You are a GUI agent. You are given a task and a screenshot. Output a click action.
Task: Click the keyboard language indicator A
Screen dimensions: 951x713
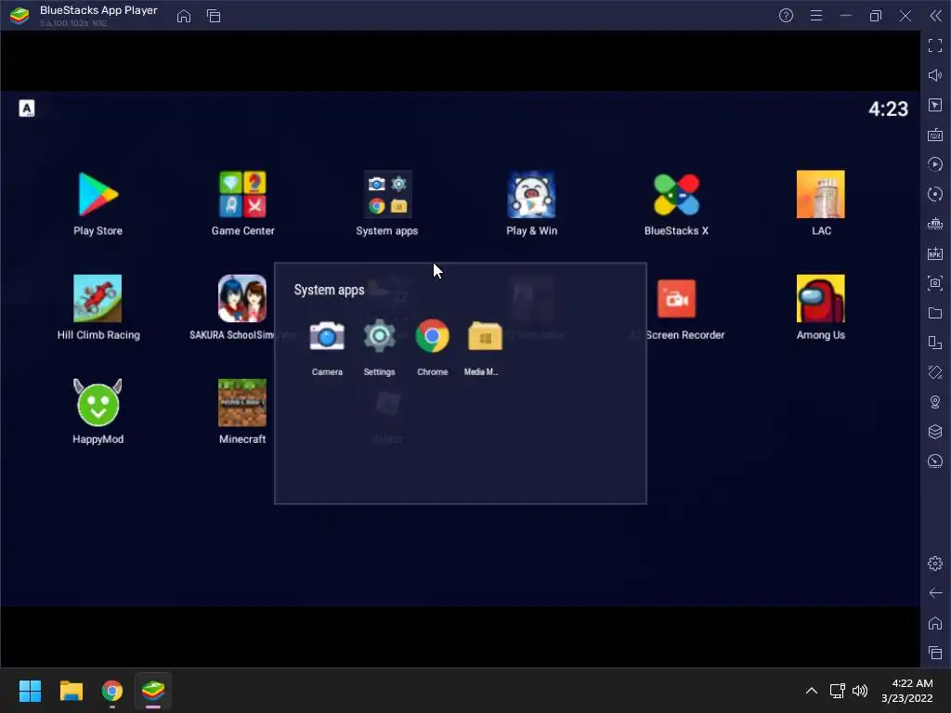(27, 109)
